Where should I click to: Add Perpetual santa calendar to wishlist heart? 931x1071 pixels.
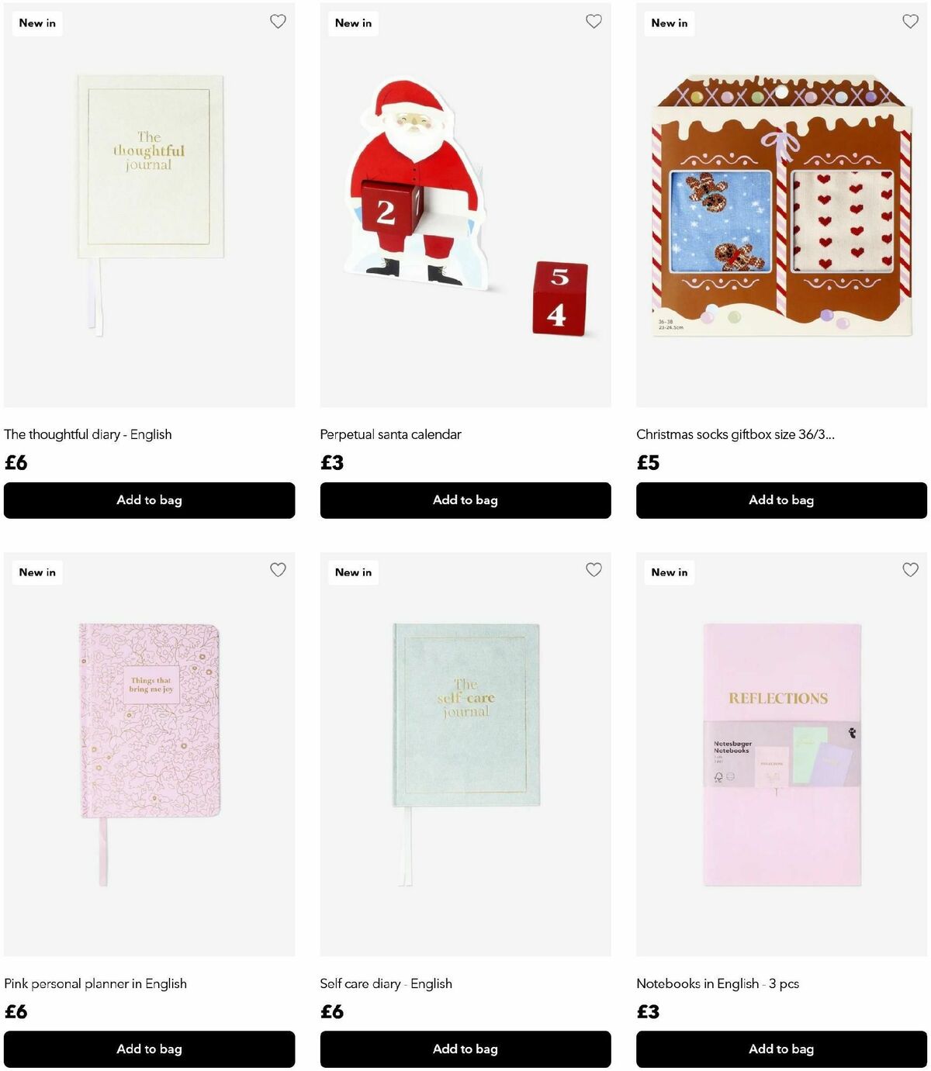(x=594, y=22)
